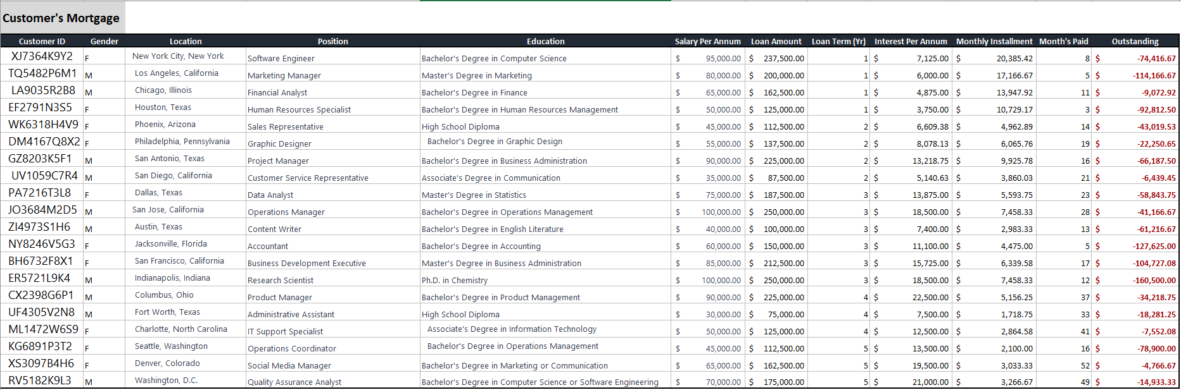Click the salary 35,000.00 cell
The width and height of the screenshot is (1181, 390).
tap(723, 178)
